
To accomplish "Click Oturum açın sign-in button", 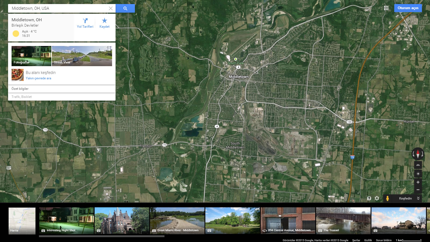I will pos(408,8).
